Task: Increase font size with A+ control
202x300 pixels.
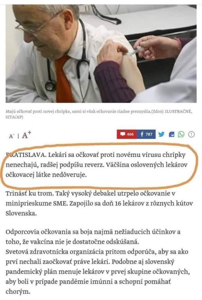Action: pyautogui.click(x=27, y=135)
